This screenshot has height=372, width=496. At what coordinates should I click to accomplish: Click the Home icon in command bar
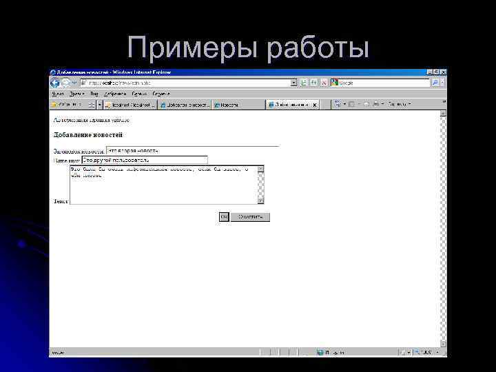coord(338,104)
